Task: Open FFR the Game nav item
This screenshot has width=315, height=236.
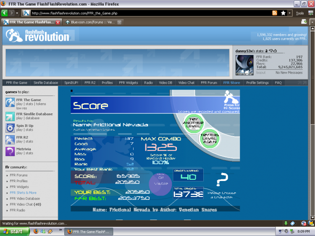Action: click(x=16, y=83)
